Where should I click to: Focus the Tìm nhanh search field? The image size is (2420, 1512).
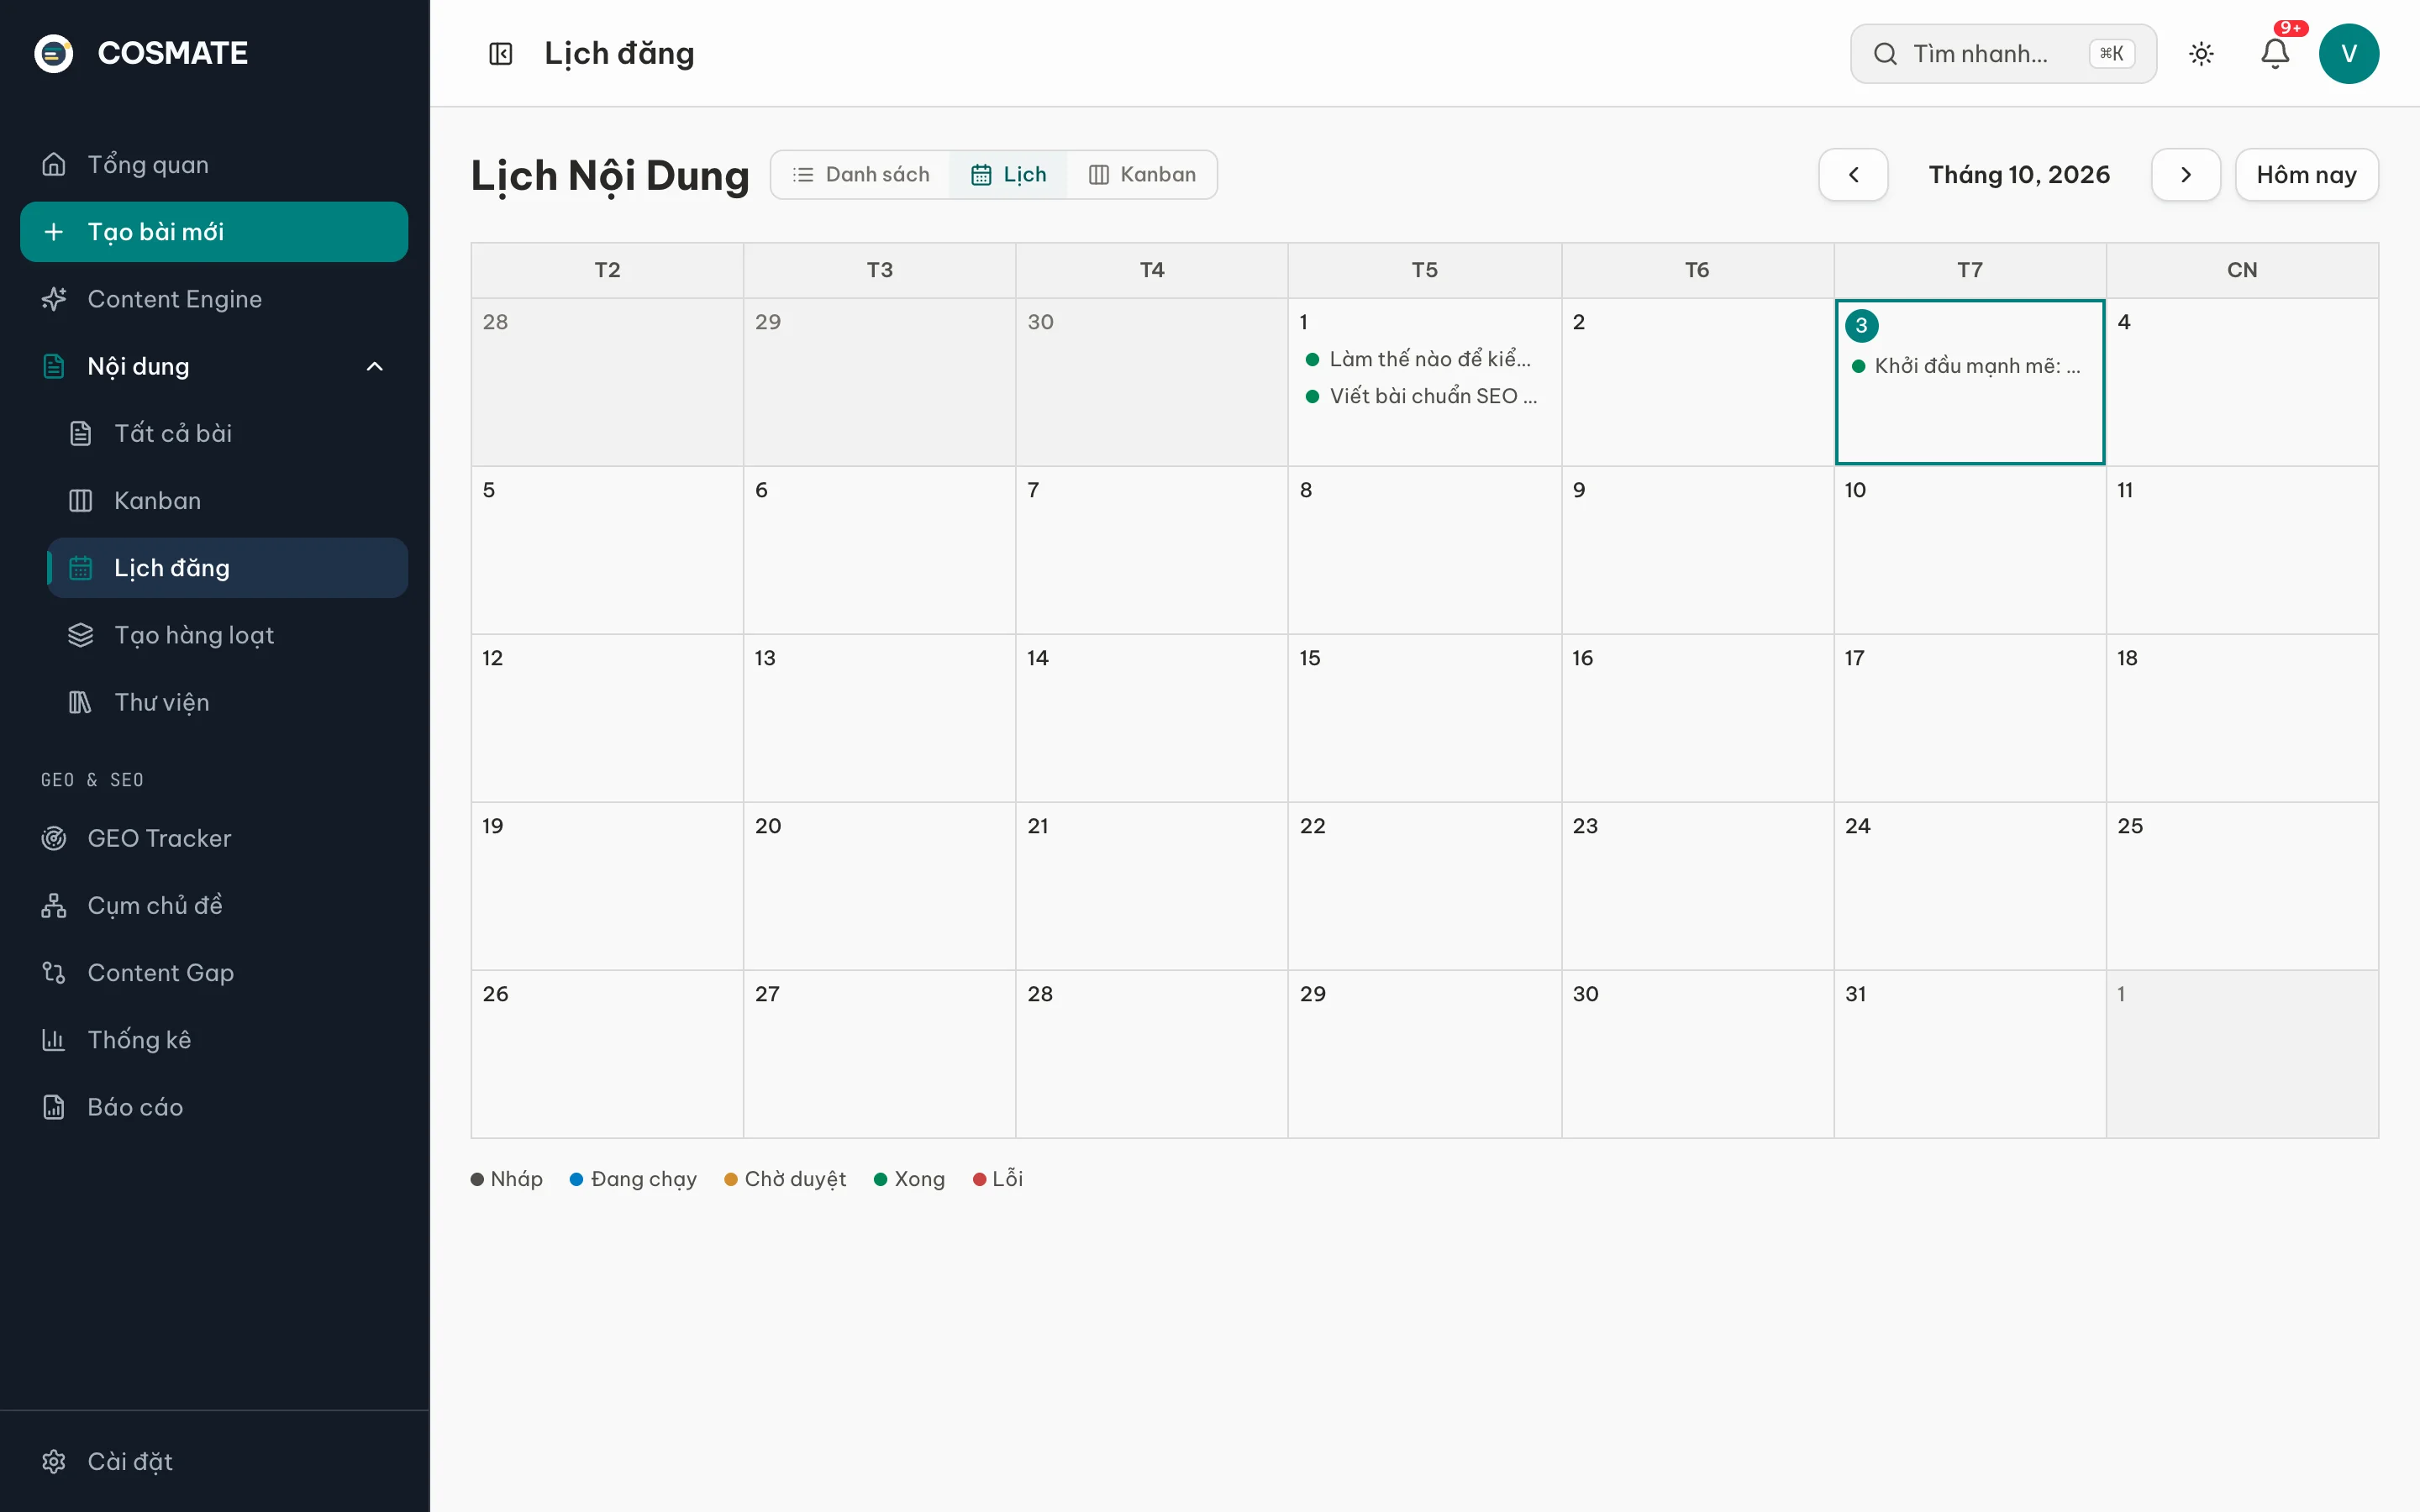(x=2003, y=54)
